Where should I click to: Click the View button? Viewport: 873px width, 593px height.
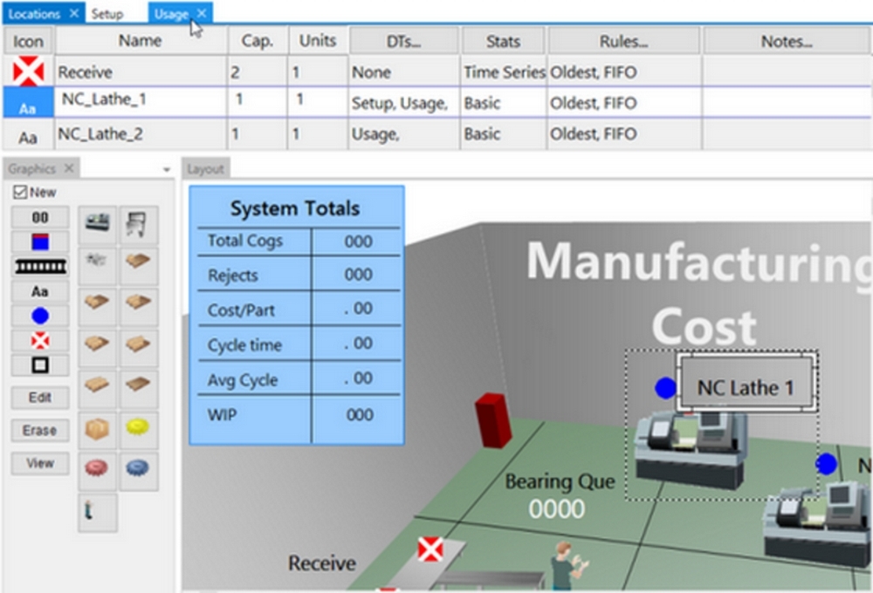[x=40, y=463]
